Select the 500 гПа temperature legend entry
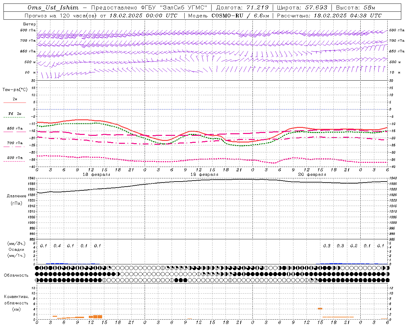Viewport: 406px width, 325px height. click(15, 158)
